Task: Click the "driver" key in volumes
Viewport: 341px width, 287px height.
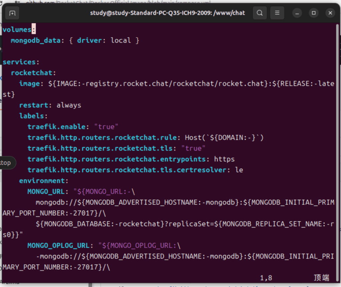Action: tap(89, 41)
